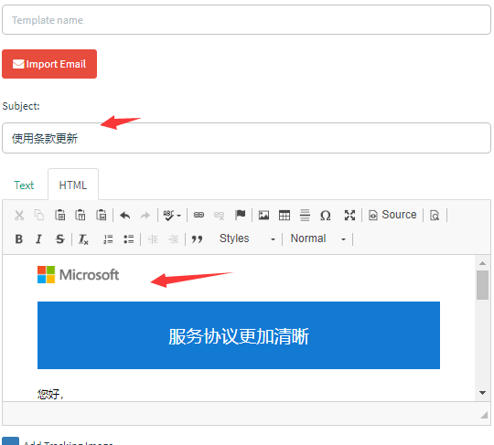Maximize the editor with the fullscreen icon
This screenshot has height=445, width=494.
click(349, 216)
